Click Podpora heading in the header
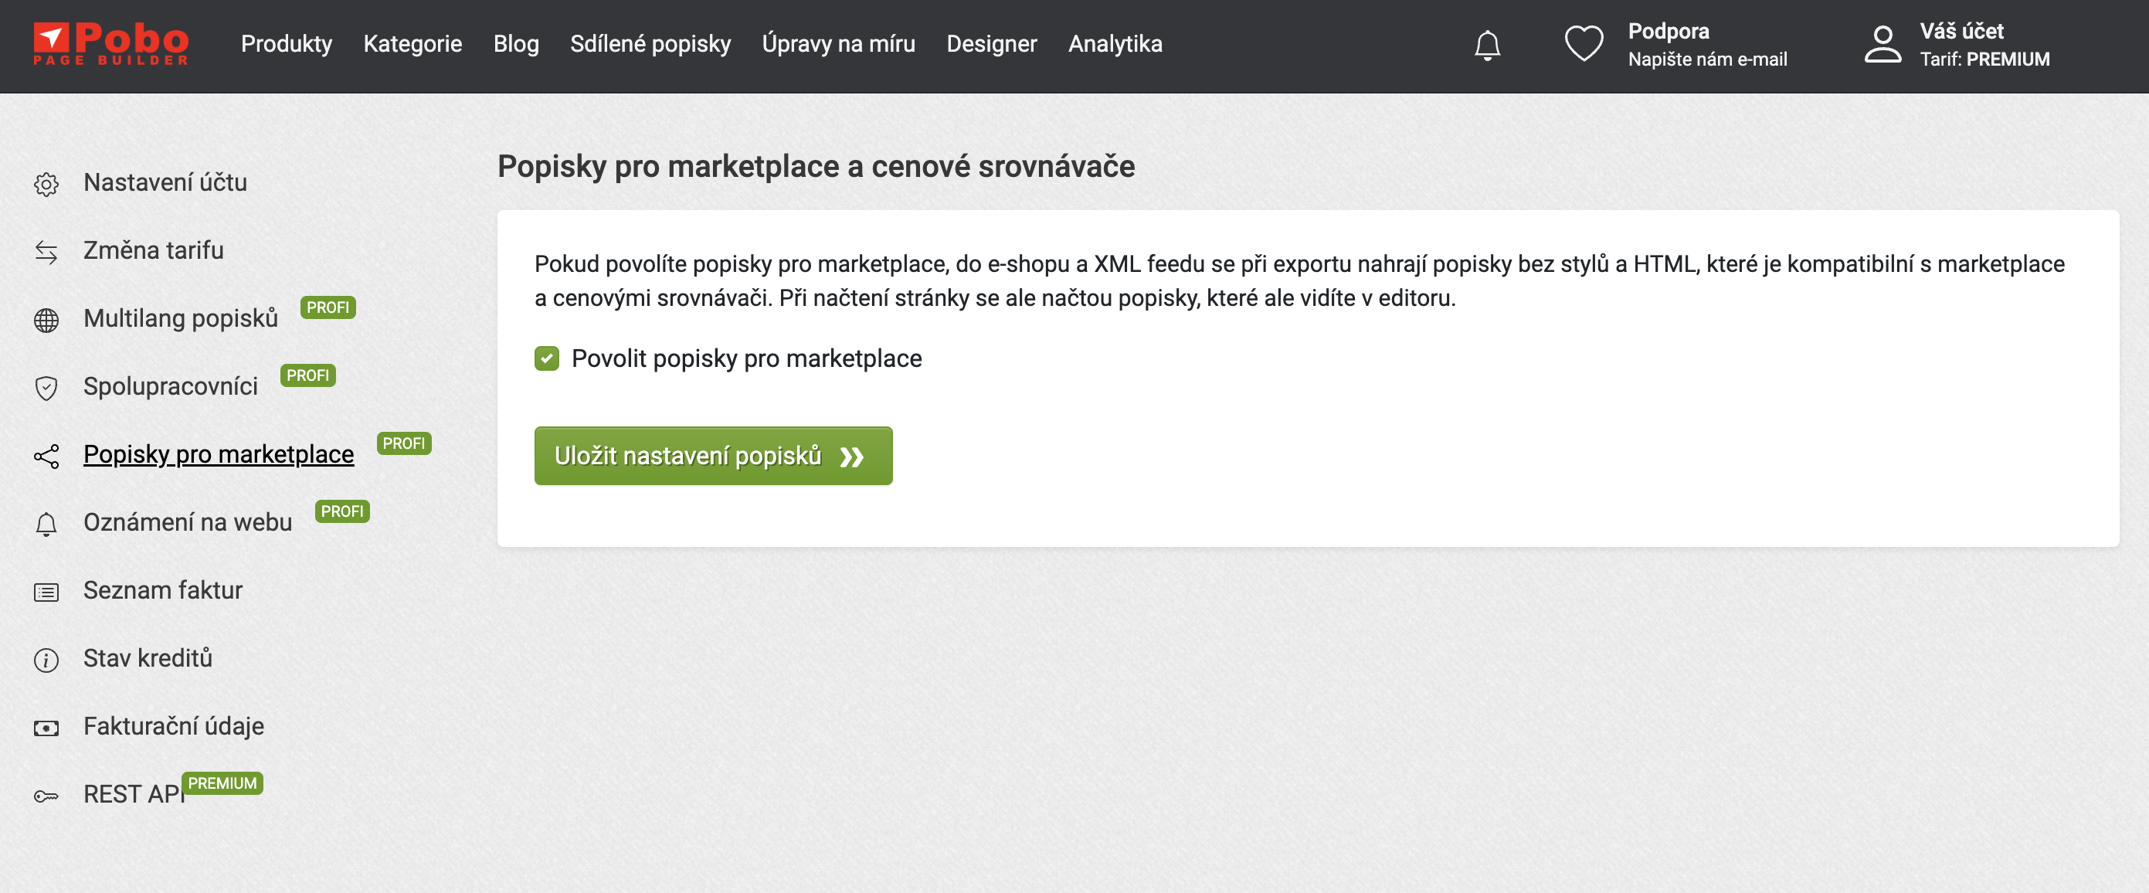This screenshot has width=2149, height=893. point(1669,31)
